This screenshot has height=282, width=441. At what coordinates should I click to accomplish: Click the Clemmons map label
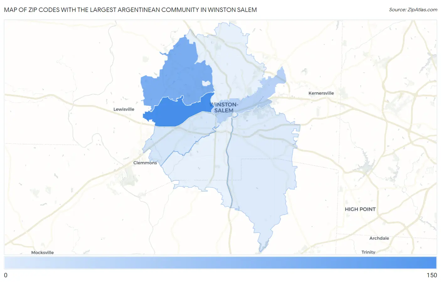(145, 163)
